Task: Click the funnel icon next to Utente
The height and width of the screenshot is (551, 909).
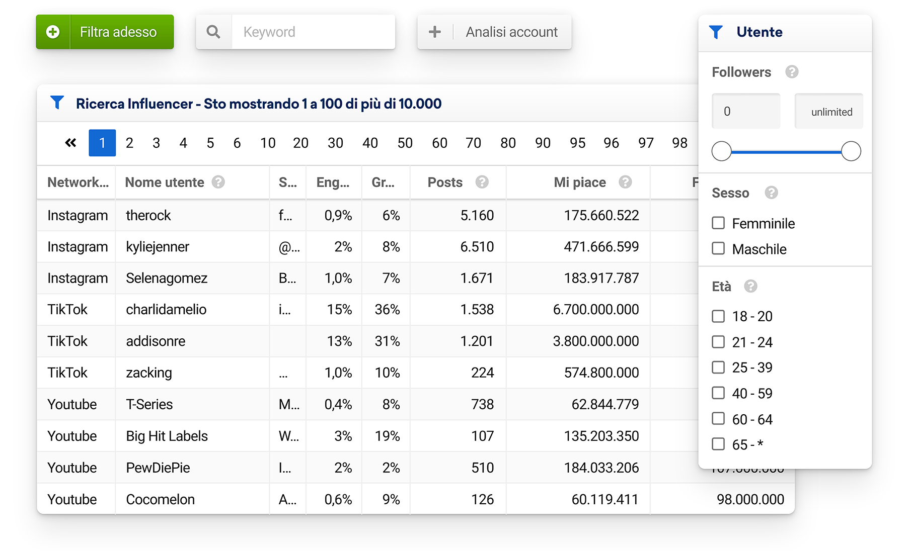Action: click(716, 32)
